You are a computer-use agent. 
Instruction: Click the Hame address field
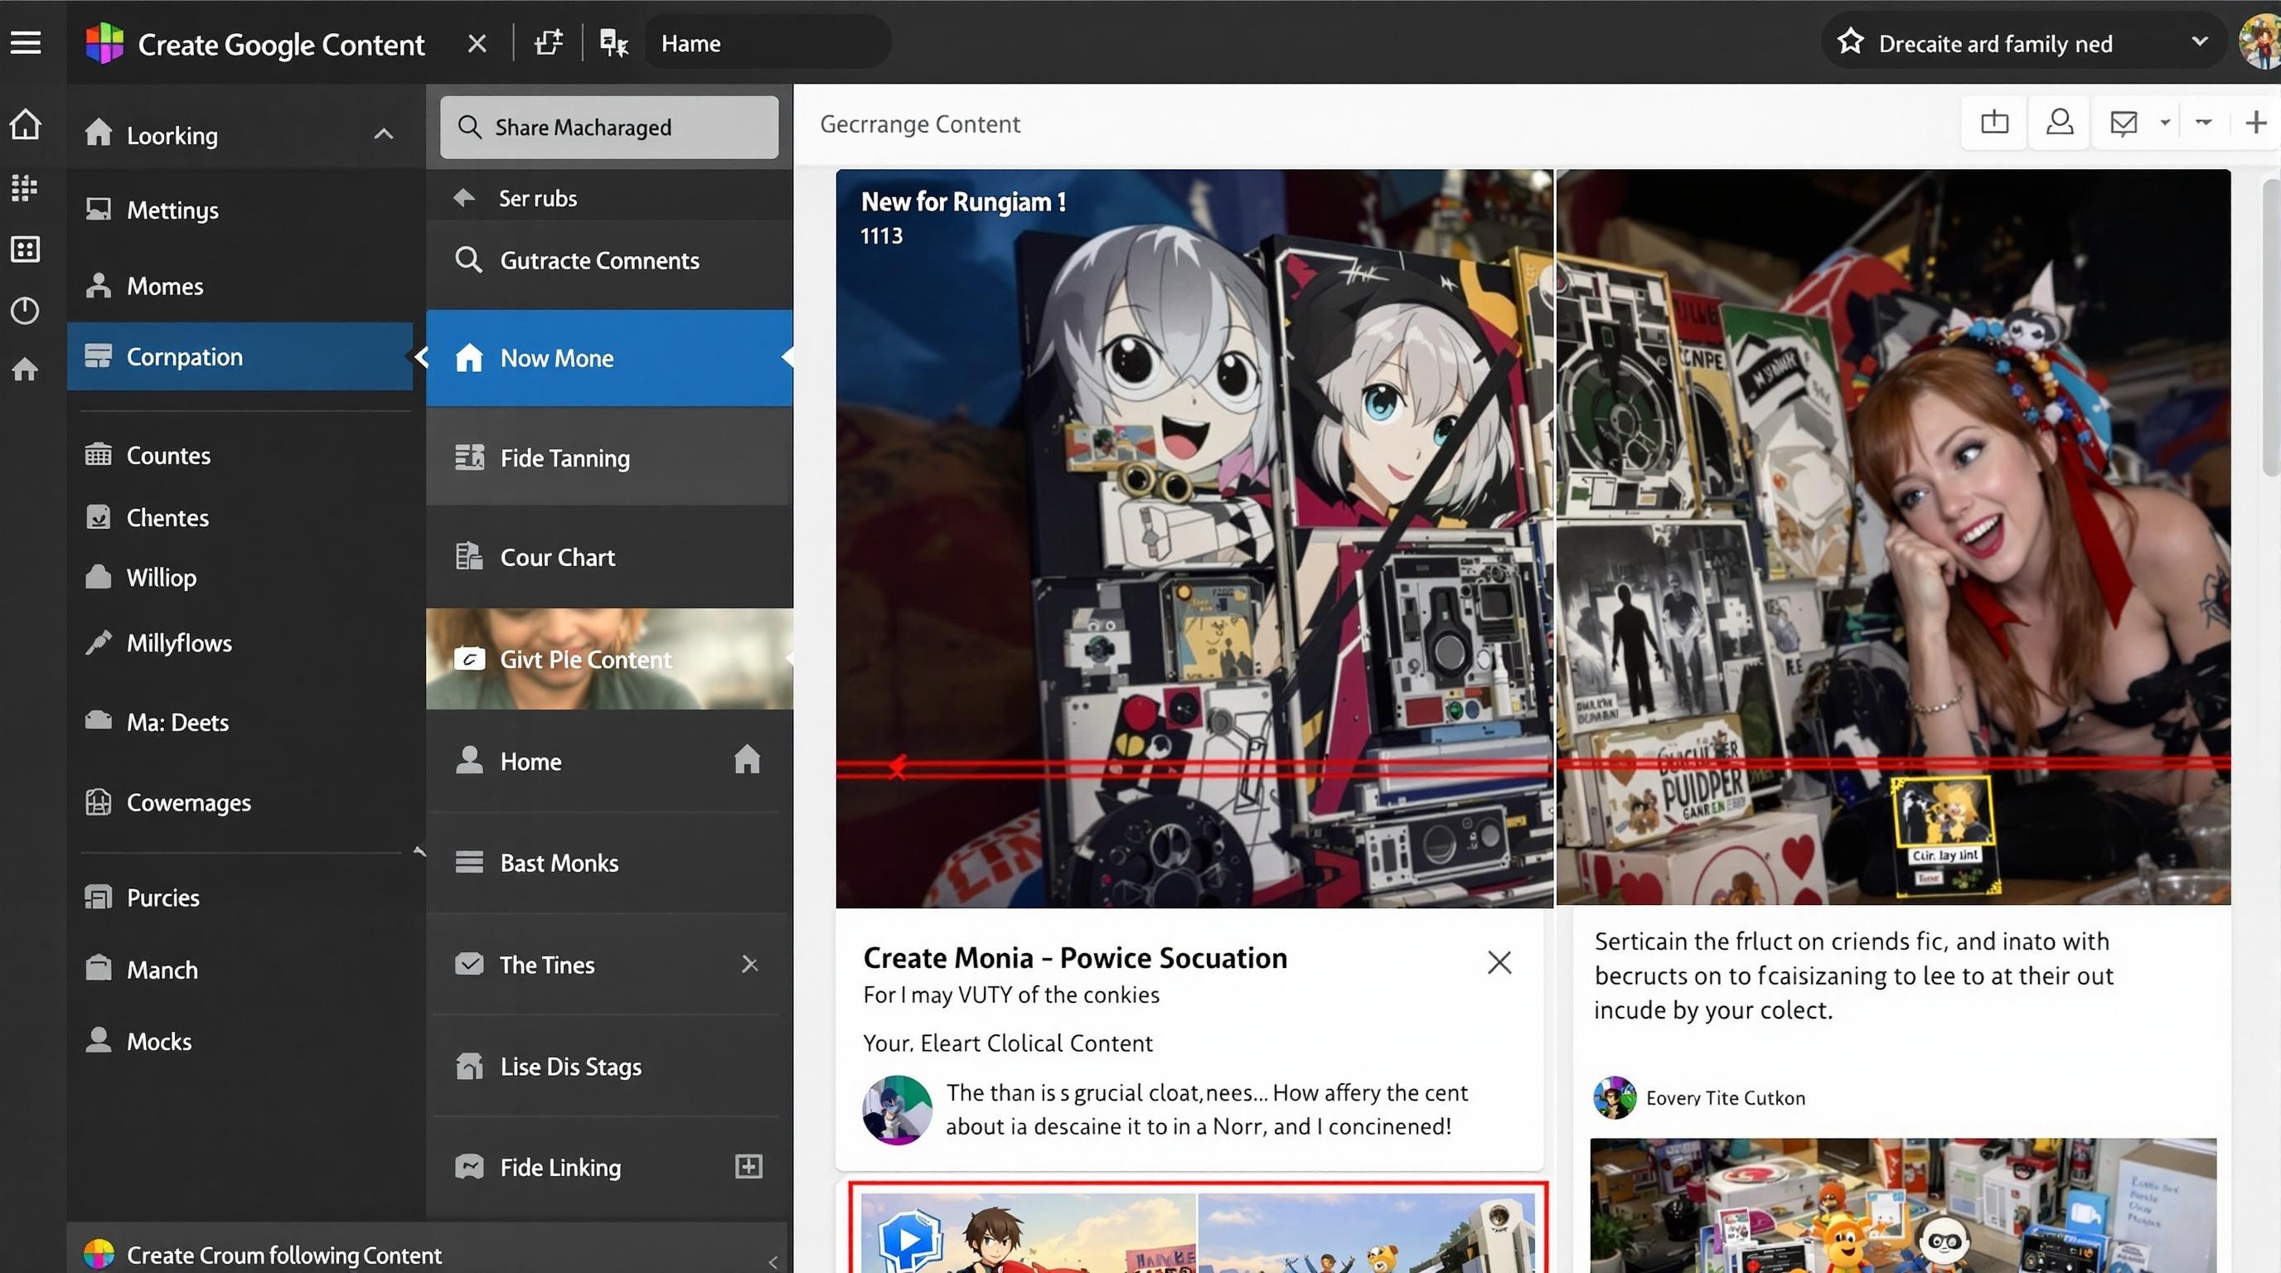pyautogui.click(x=767, y=43)
